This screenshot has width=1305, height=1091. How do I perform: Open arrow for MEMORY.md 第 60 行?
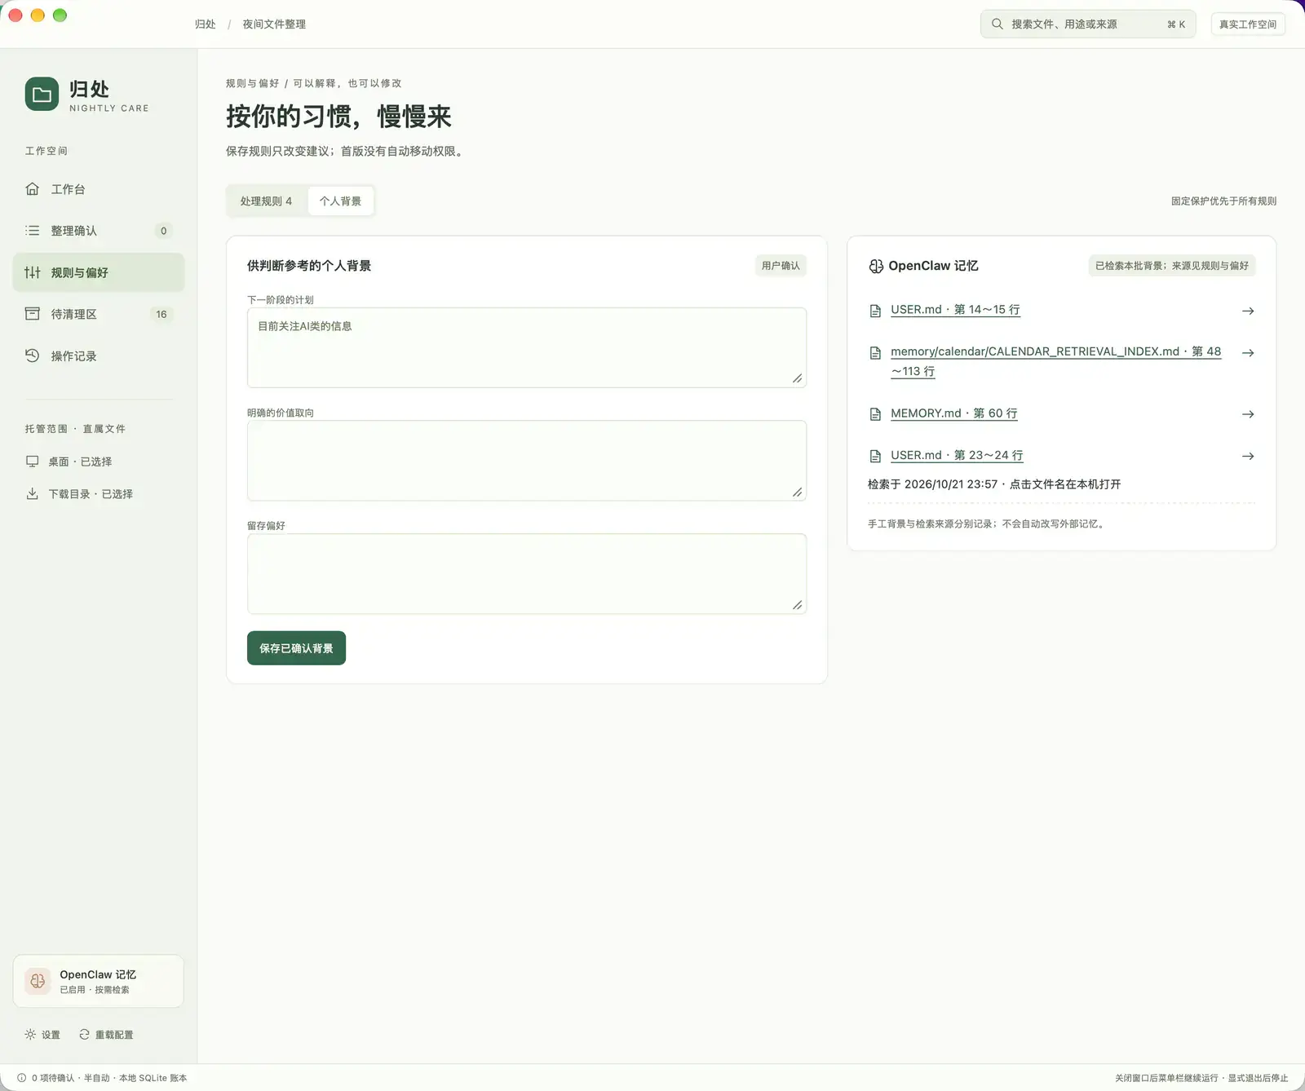click(1248, 414)
